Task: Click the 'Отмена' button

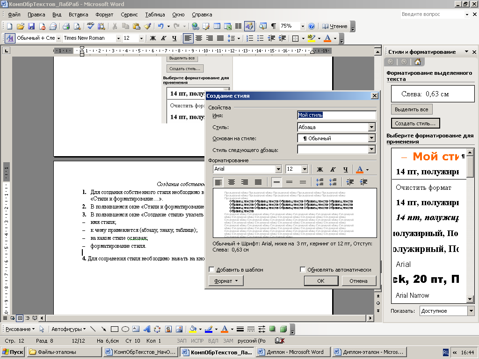Action: tap(359, 281)
